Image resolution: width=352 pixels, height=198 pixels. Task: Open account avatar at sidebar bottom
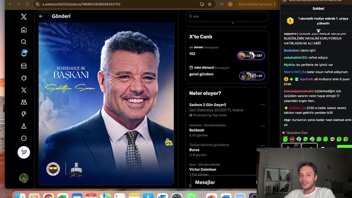click(x=24, y=178)
